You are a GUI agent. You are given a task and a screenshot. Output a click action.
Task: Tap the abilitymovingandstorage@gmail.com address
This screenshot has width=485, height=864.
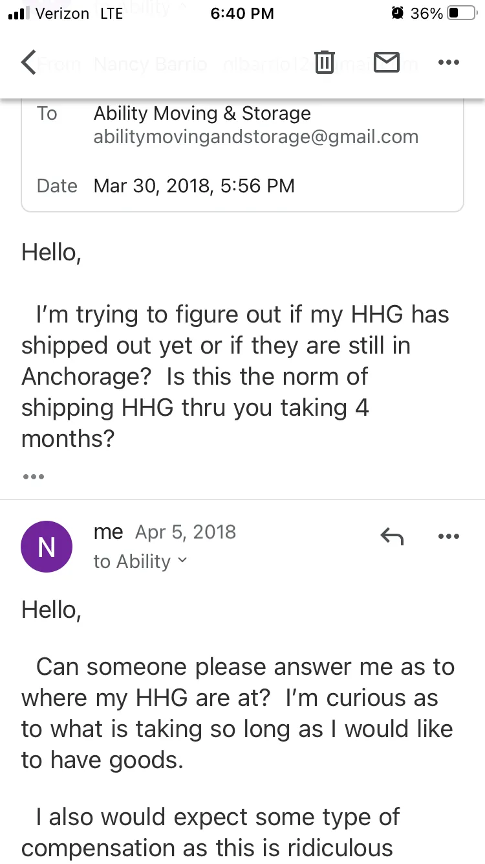pyautogui.click(x=255, y=137)
